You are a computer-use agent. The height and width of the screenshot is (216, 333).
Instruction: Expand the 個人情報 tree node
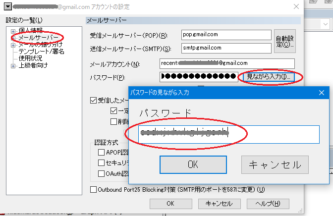[x=13, y=31]
